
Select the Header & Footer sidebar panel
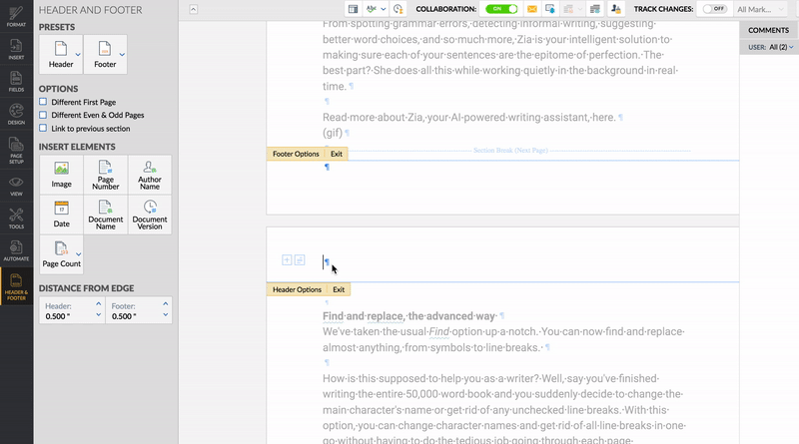click(16, 287)
